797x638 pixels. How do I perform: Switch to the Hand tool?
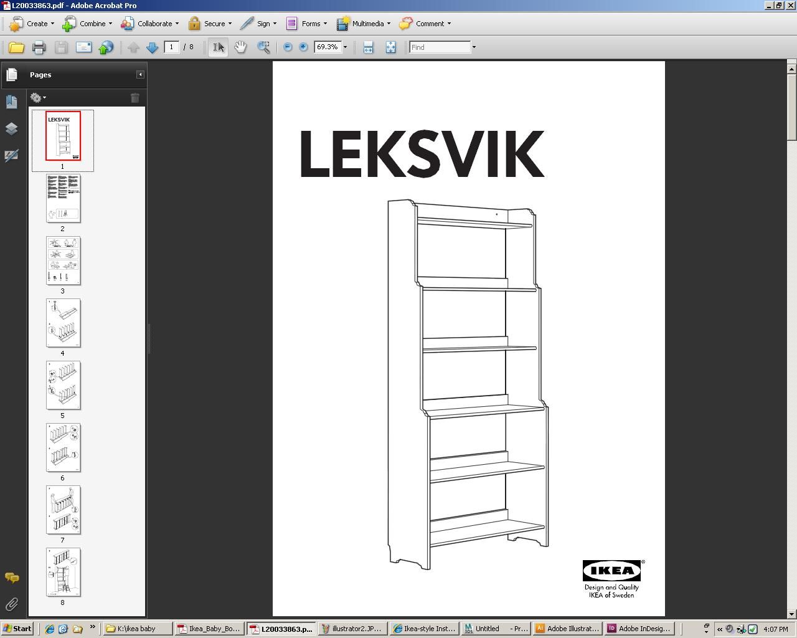[241, 47]
